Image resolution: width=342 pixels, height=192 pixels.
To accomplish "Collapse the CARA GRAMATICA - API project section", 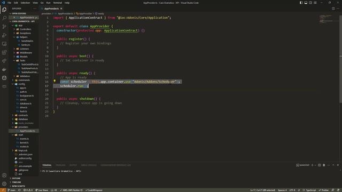I will pos(24,21).
